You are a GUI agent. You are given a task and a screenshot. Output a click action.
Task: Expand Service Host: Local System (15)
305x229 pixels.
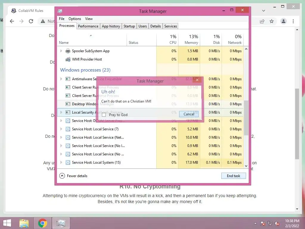61,163
